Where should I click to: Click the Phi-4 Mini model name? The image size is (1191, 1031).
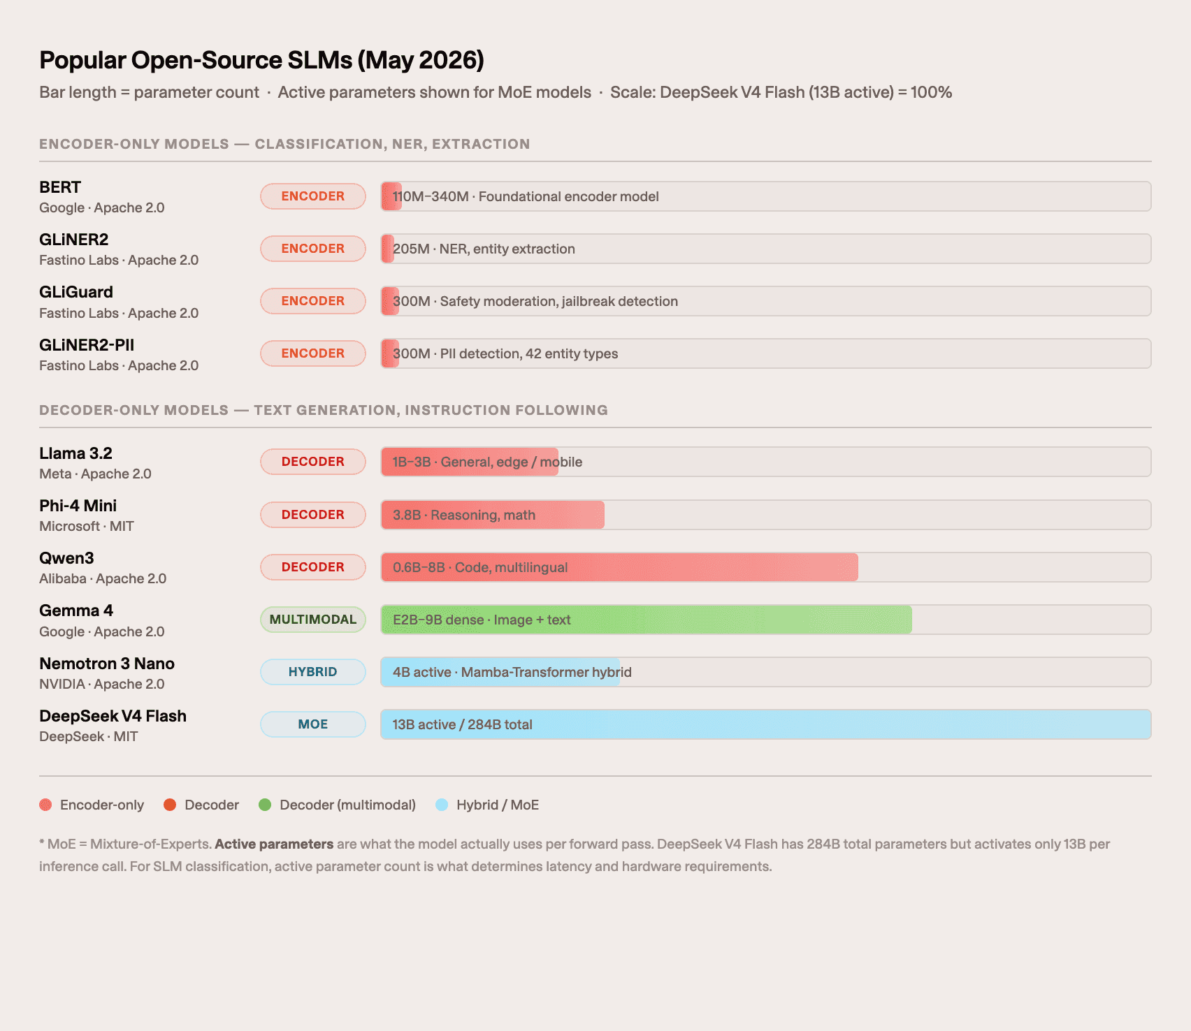tap(78, 506)
